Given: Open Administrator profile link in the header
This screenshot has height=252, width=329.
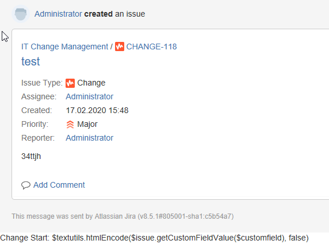Looking at the screenshot, I should pos(58,14).
